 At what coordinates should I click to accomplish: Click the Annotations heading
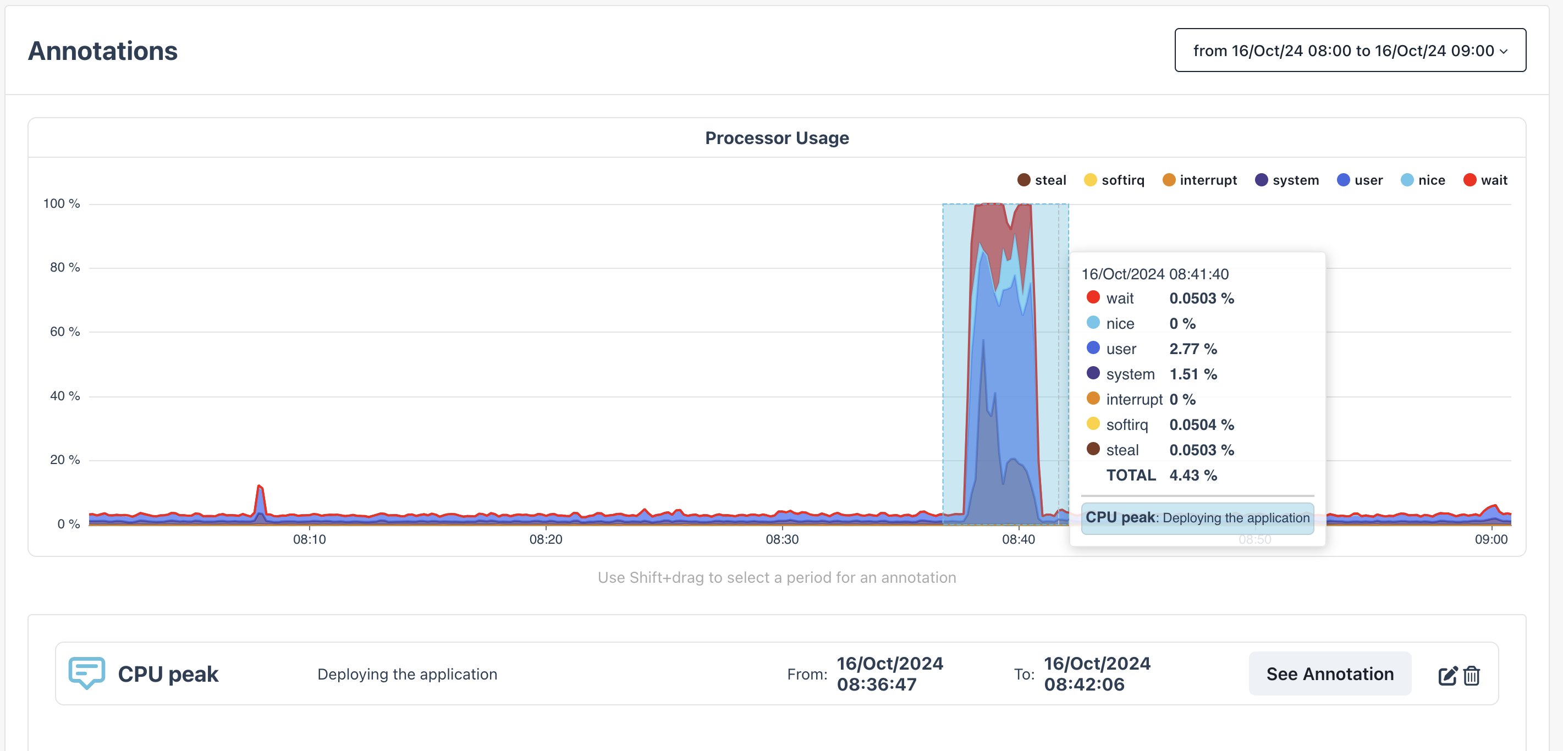pos(102,51)
